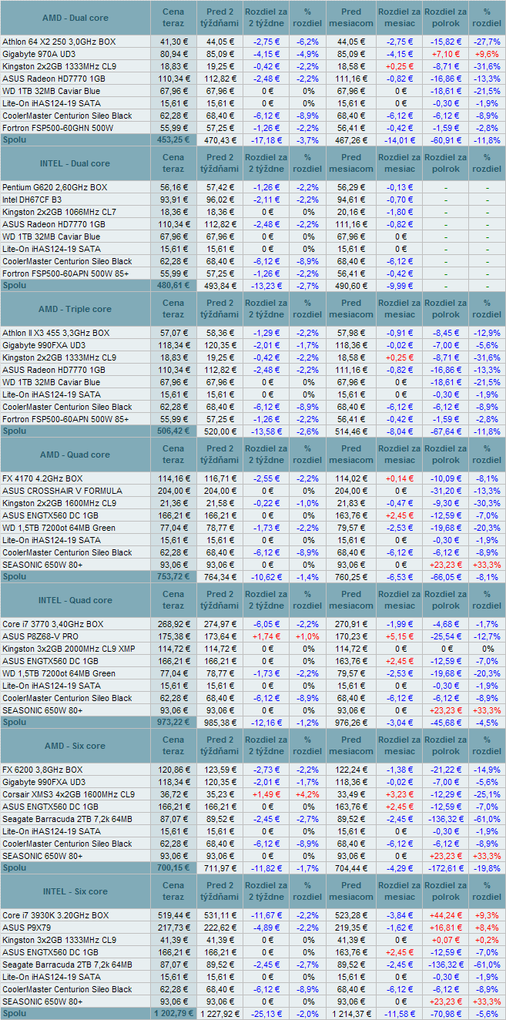Click the two-weeks-ago total "1 227,92 €"
The image size is (506, 1020).
(220, 1014)
